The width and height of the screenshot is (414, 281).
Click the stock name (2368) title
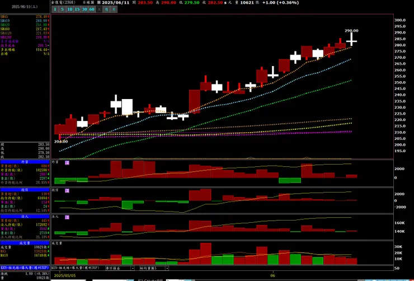[x=63, y=2]
